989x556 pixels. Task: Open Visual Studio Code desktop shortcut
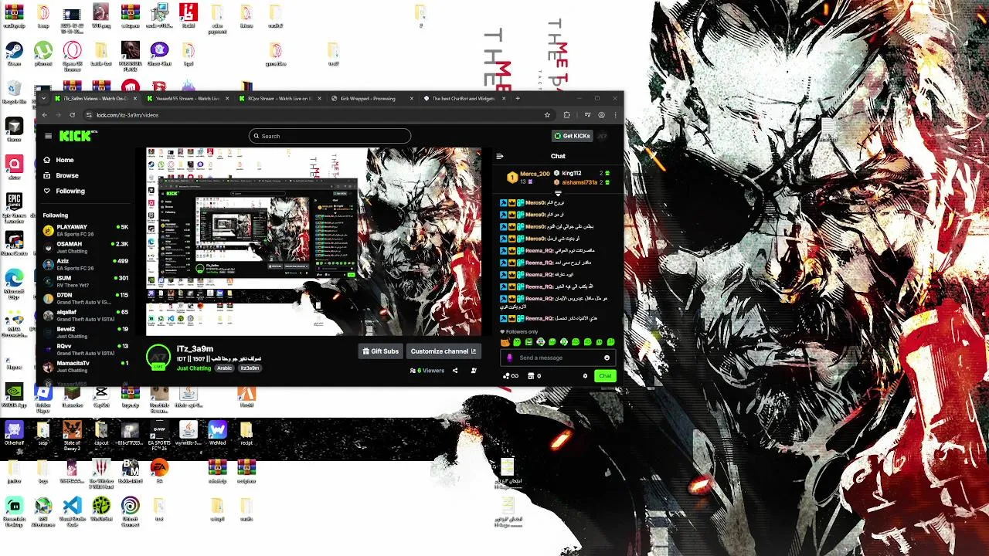coord(72,509)
